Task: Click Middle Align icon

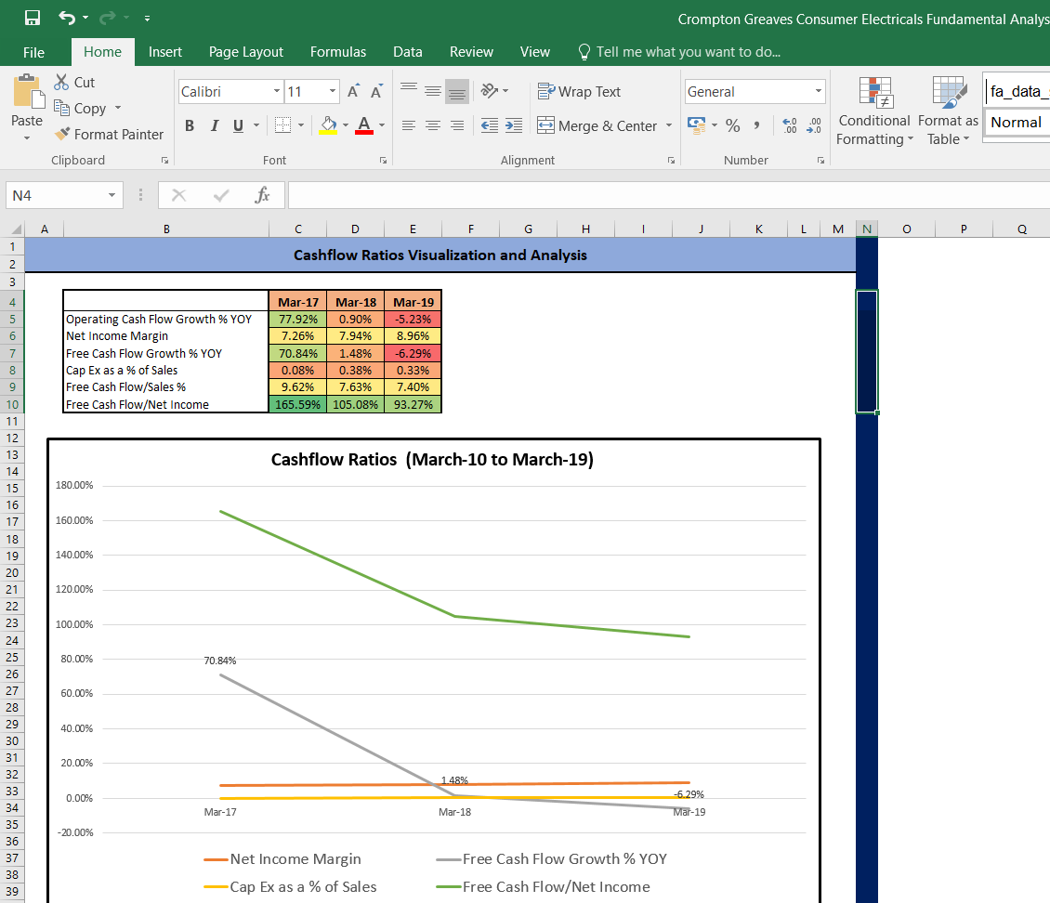Action: point(433,90)
